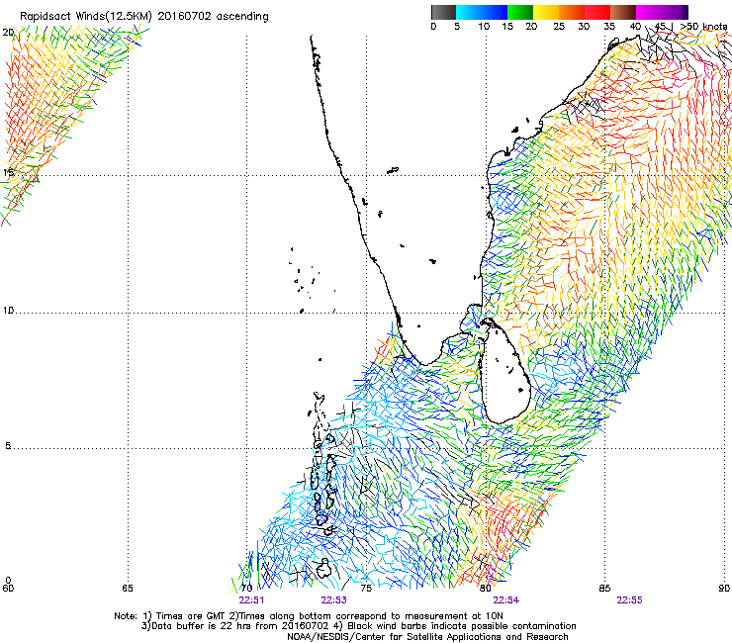Click the '40' label under the color bar

635,27
